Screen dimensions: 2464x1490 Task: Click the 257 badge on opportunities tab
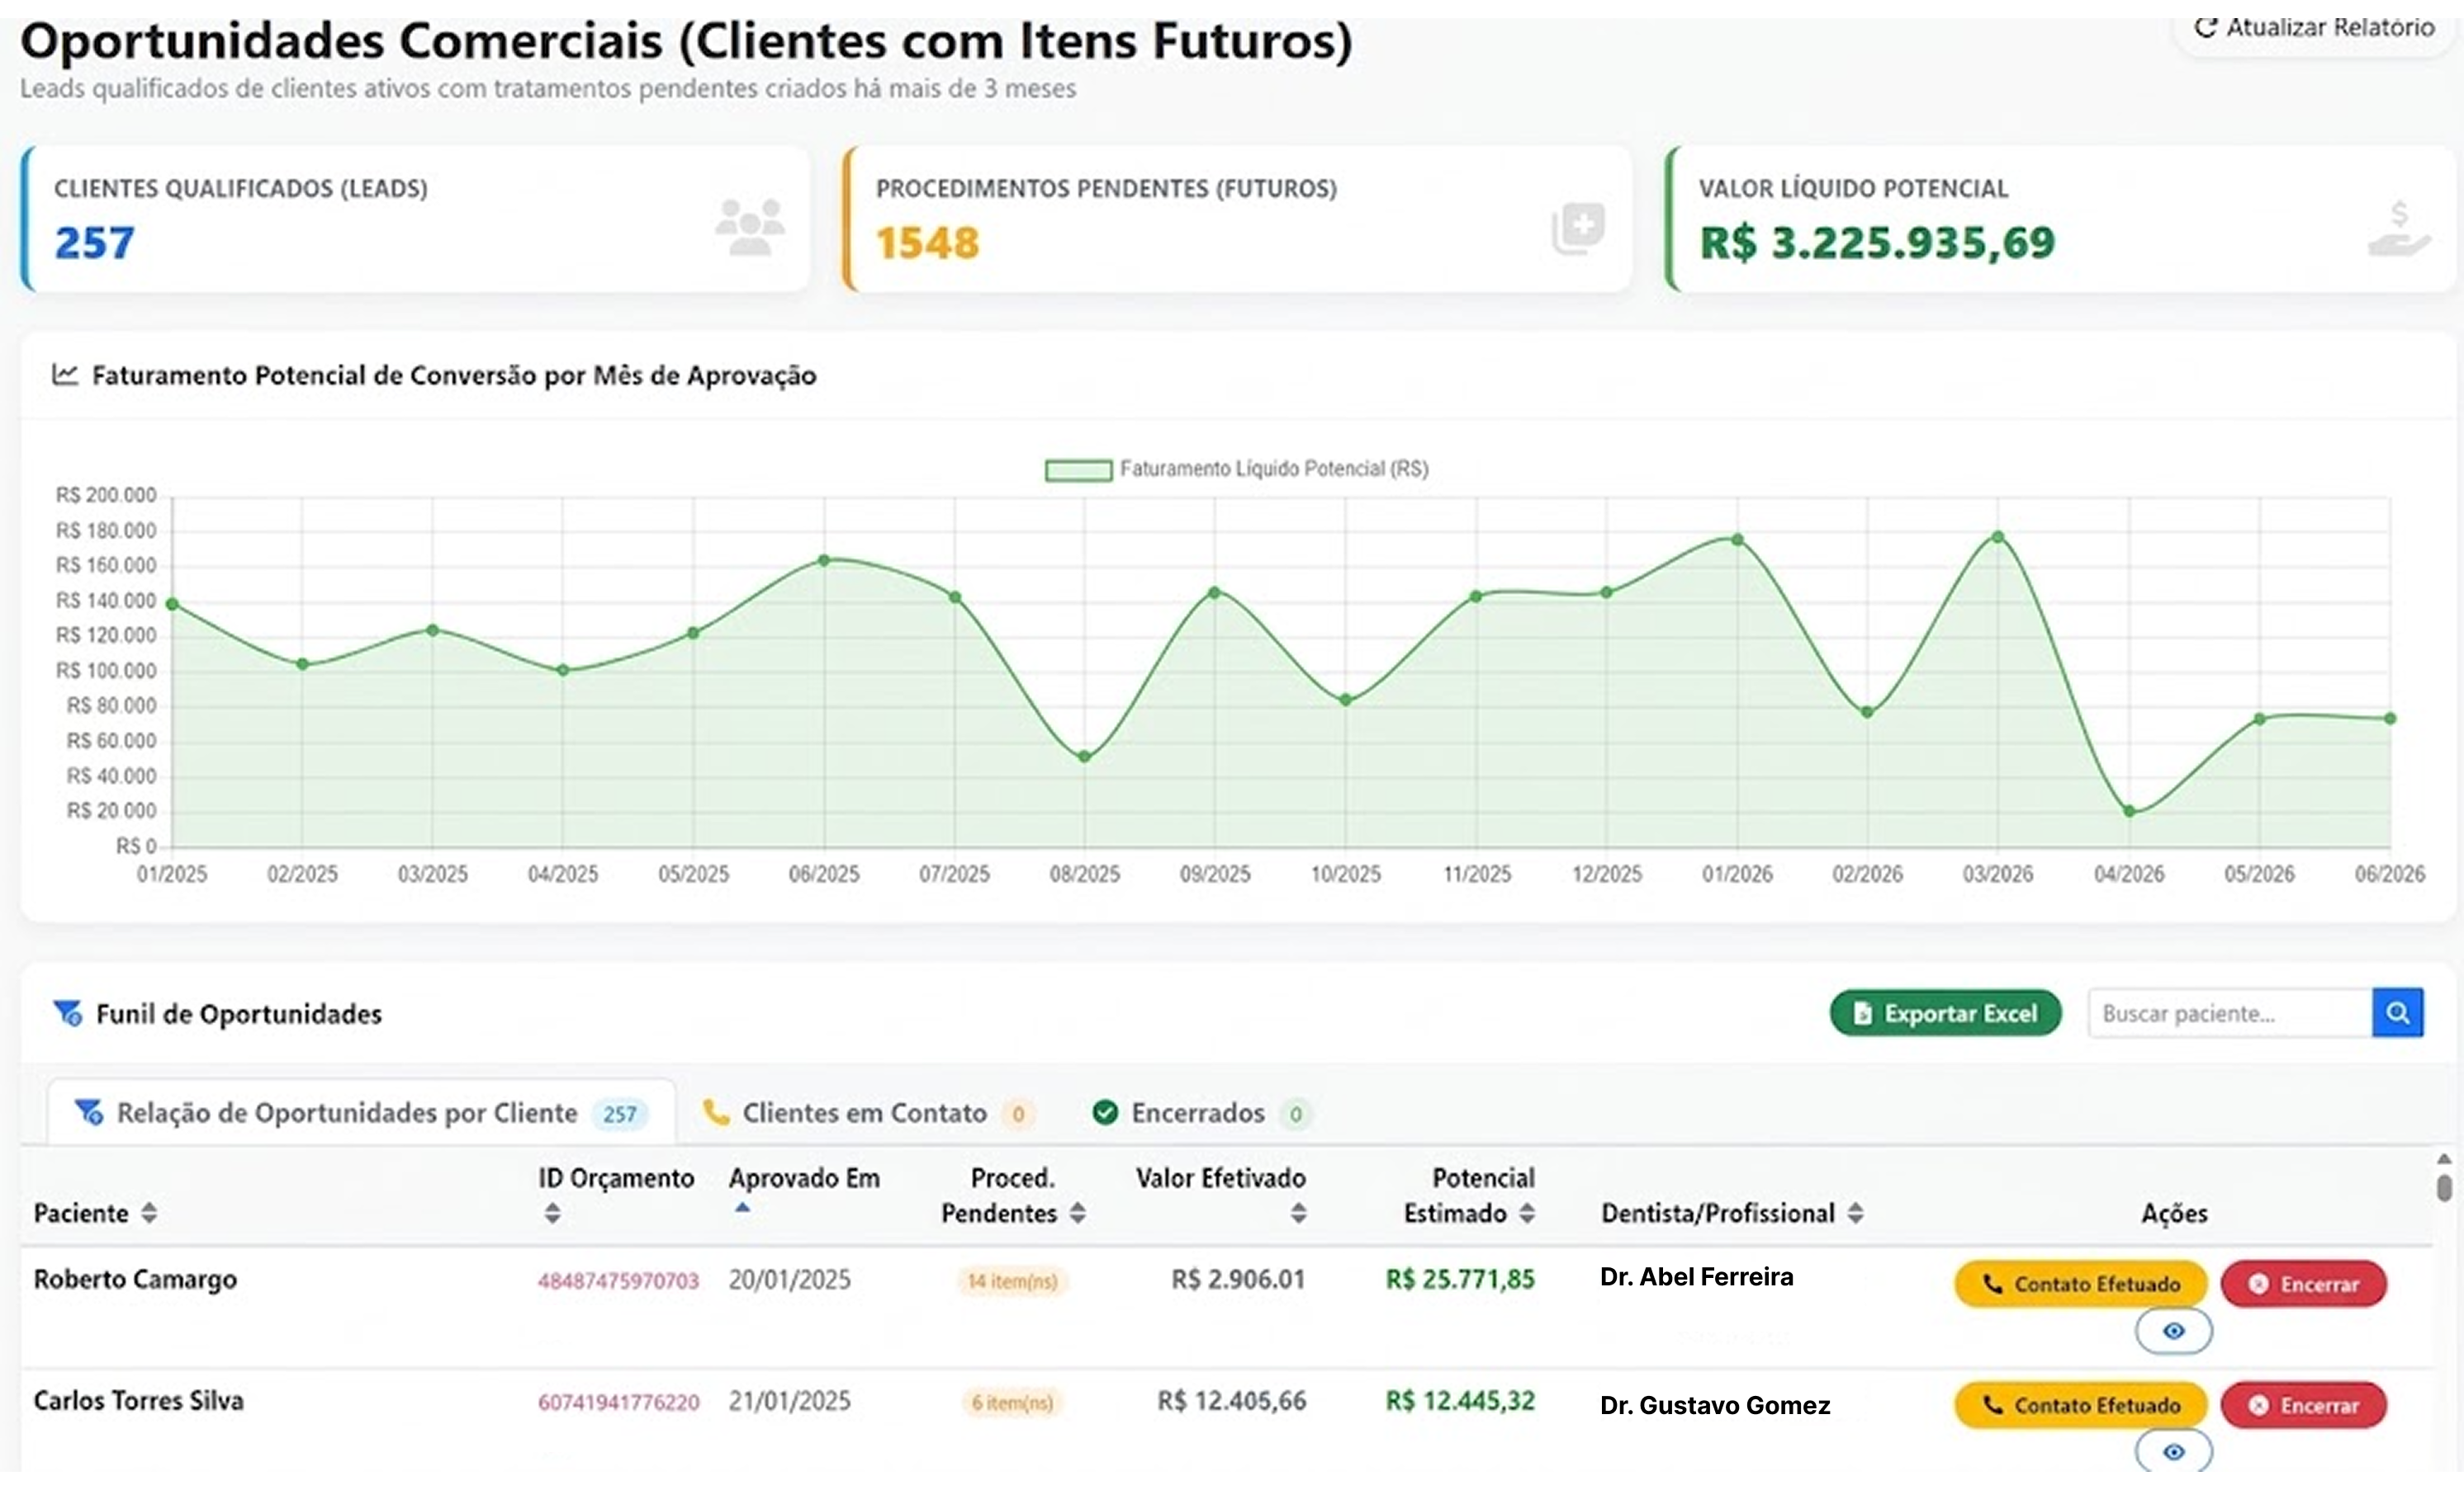[x=619, y=1115]
